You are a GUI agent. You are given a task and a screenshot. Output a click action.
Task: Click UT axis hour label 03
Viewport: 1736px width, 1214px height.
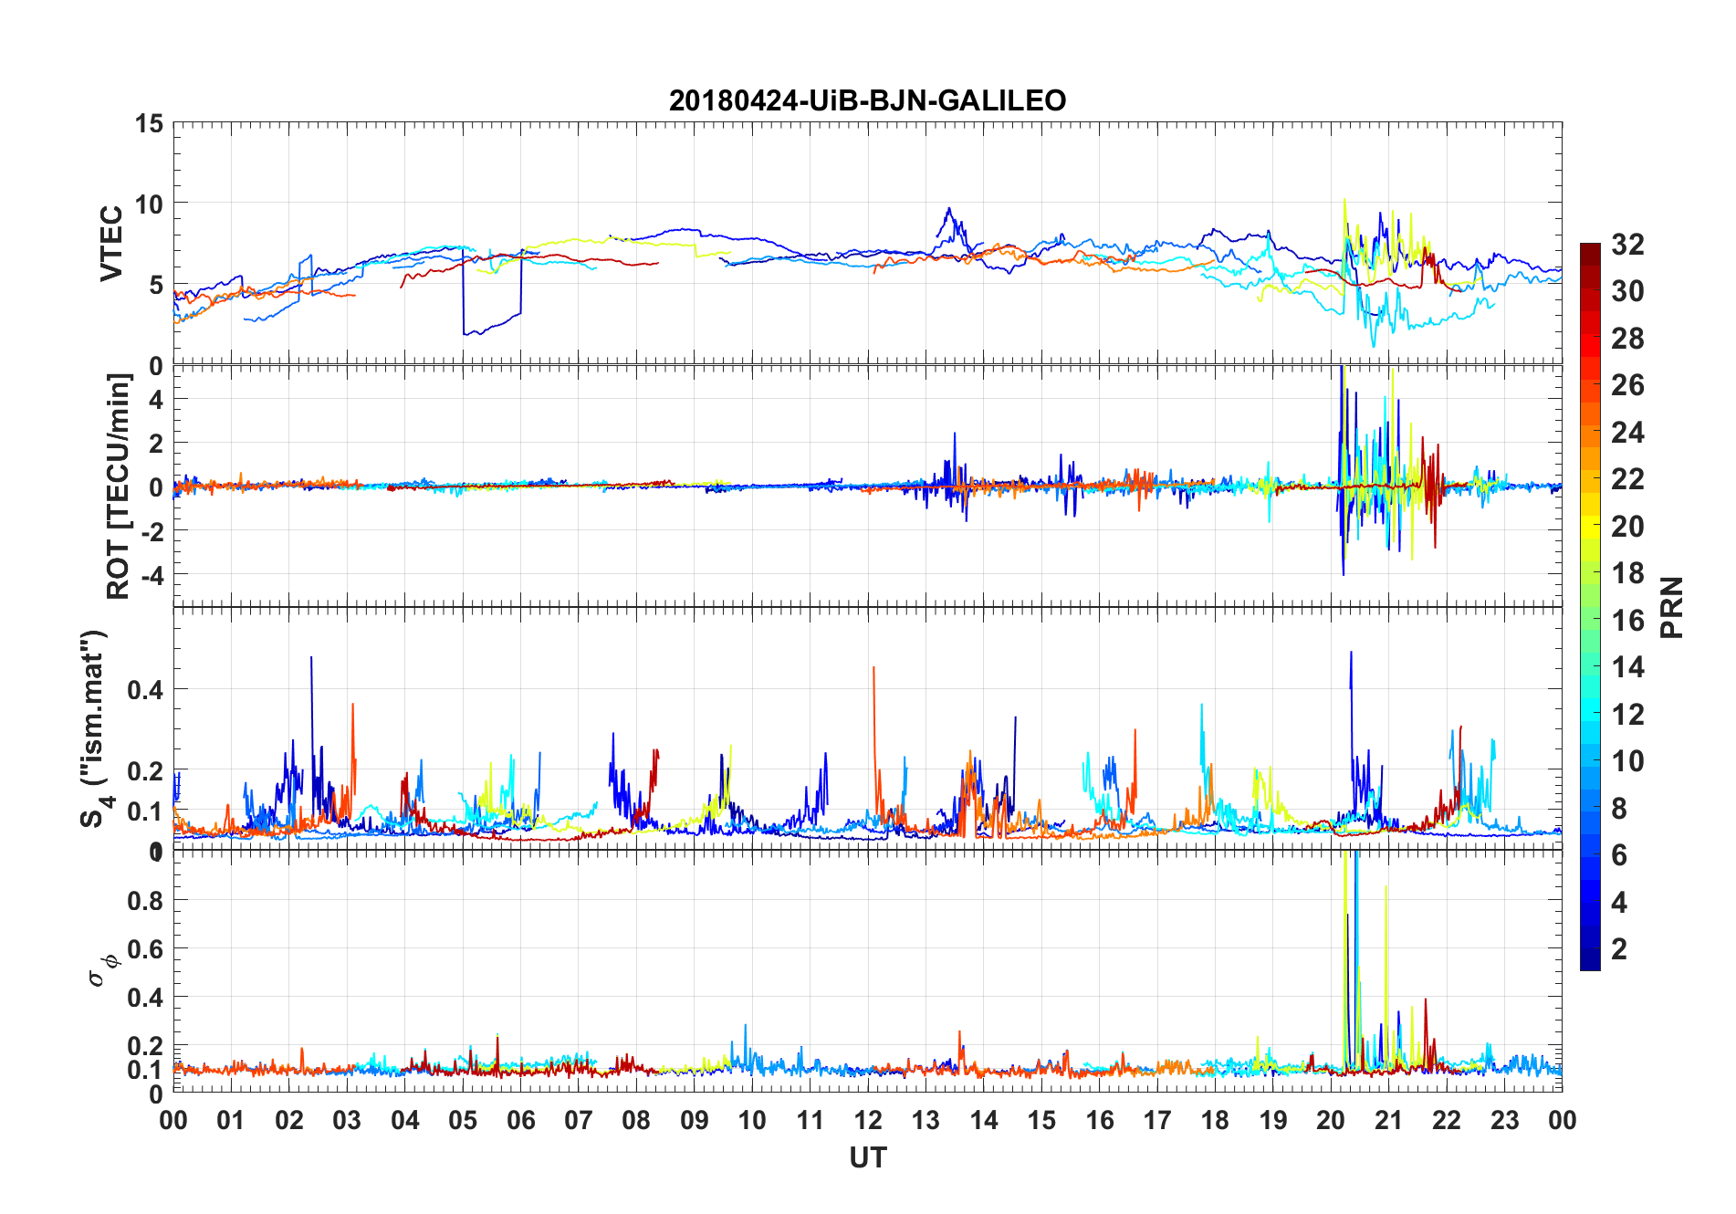[347, 1120]
